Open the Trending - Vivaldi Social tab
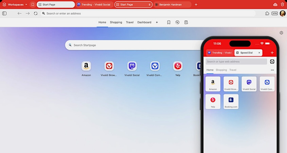Viewport: 287px width, 153px height. click(x=94, y=4)
